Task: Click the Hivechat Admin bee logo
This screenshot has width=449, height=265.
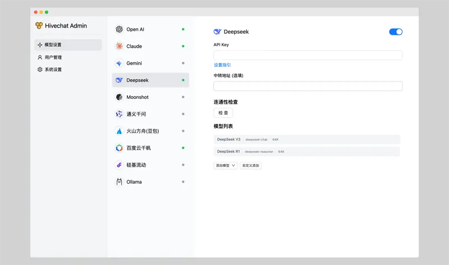Action: click(x=39, y=26)
